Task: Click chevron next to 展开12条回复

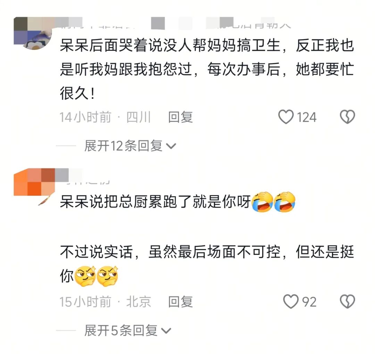Action: click(171, 146)
